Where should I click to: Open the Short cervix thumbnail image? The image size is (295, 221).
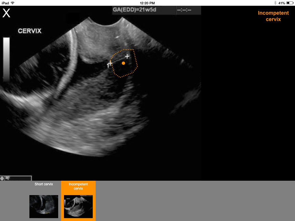[x=44, y=206]
